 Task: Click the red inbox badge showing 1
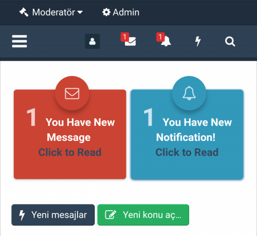click(125, 37)
